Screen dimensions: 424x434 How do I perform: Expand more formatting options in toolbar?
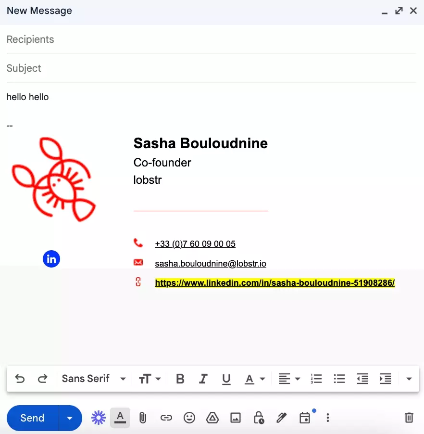[409, 379]
